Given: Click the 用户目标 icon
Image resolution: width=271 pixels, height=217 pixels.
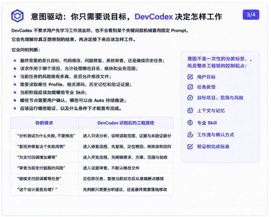Looking at the screenshot, I should click(190, 77).
